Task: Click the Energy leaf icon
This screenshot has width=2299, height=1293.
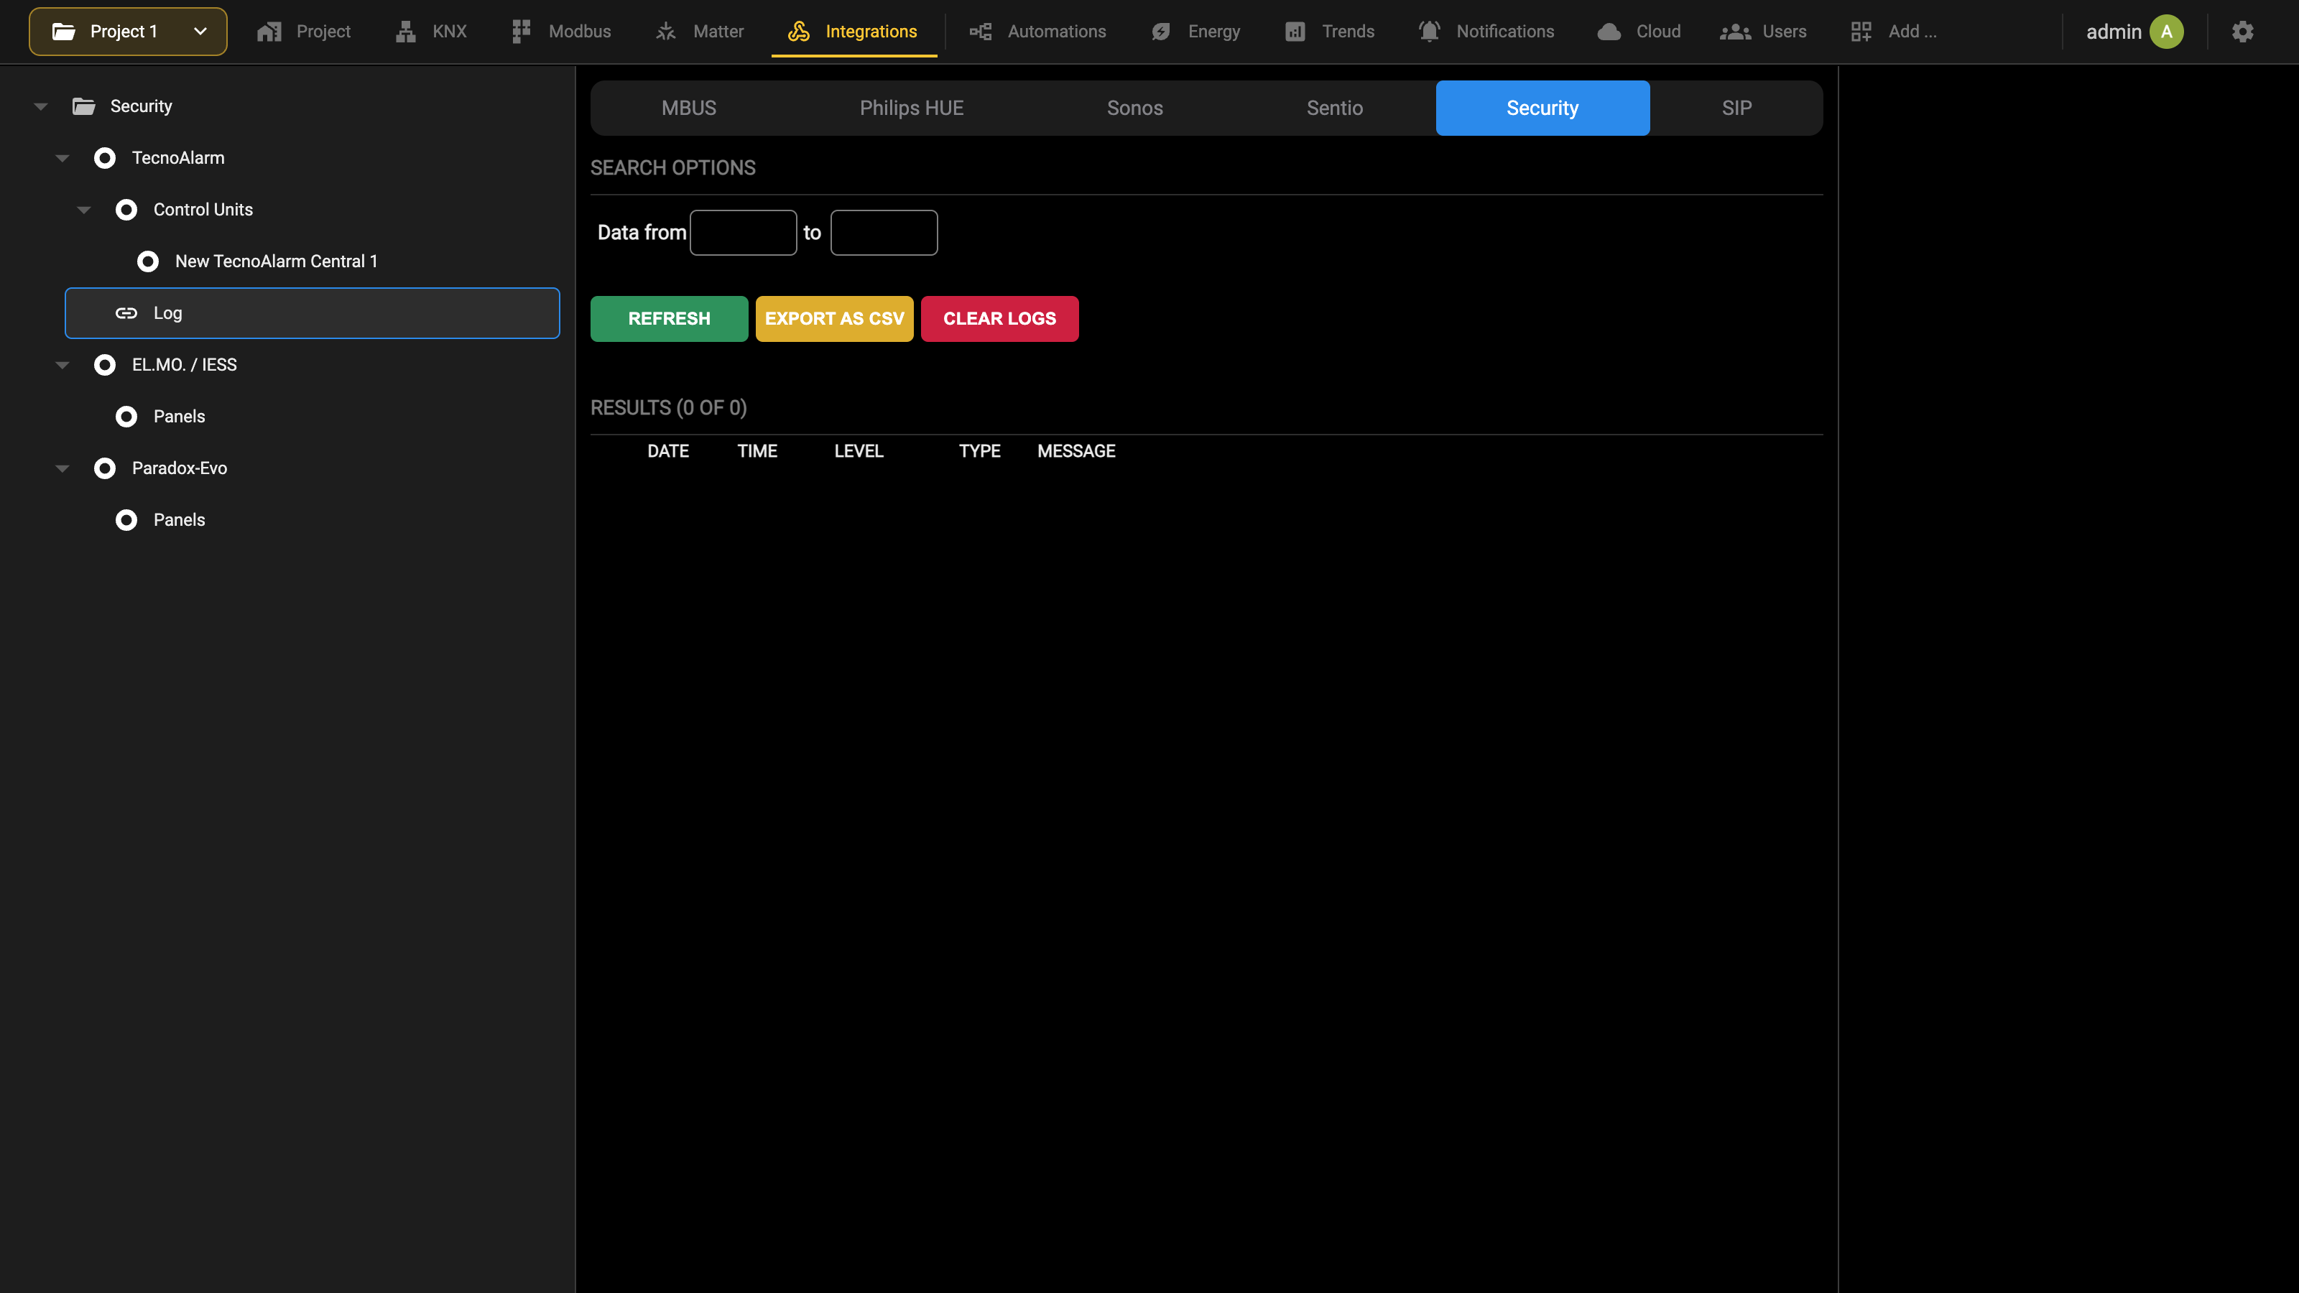Action: click(1161, 31)
